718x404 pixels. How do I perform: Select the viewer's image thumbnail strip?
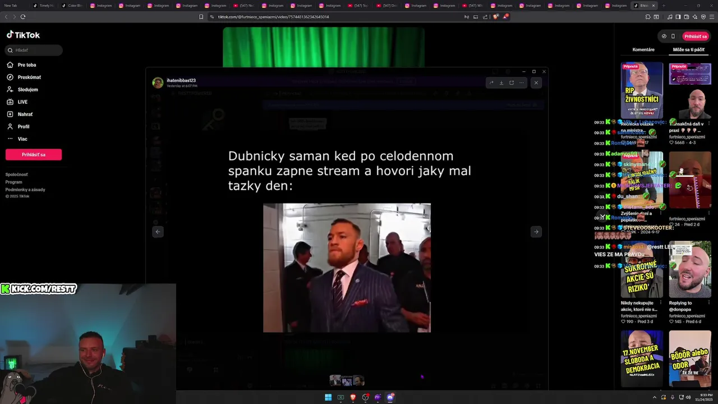click(x=347, y=380)
